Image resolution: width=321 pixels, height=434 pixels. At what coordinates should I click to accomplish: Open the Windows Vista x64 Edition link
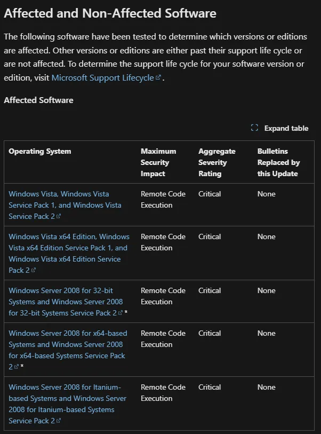coord(69,253)
